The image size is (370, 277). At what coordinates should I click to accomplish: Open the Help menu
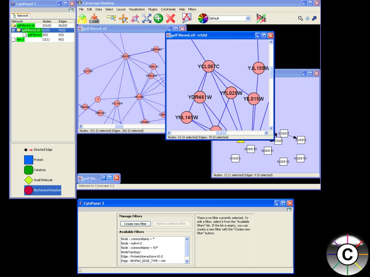point(182,9)
